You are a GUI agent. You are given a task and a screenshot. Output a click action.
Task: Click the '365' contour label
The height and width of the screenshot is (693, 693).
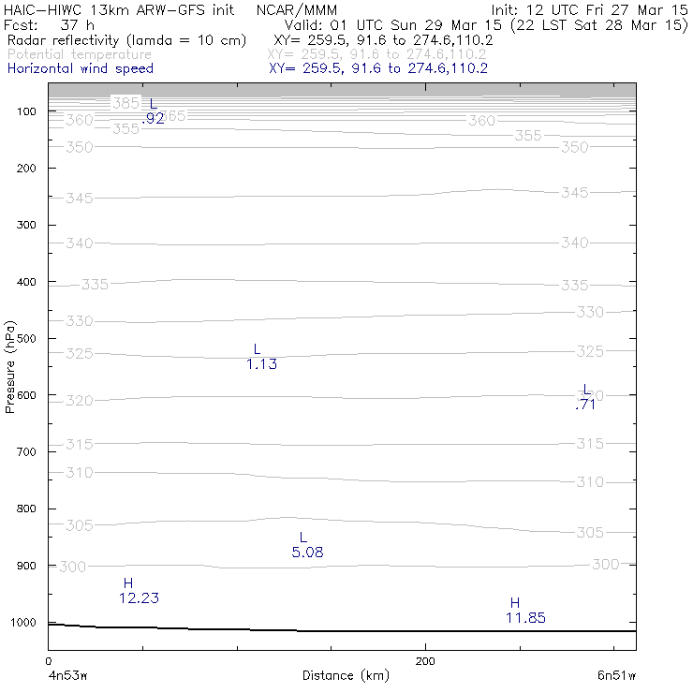pyautogui.click(x=175, y=116)
